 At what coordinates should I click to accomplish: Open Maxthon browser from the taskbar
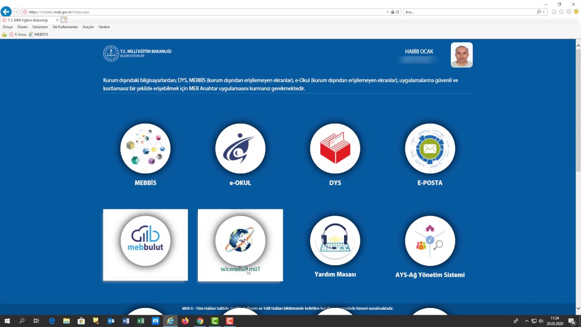(x=155, y=321)
